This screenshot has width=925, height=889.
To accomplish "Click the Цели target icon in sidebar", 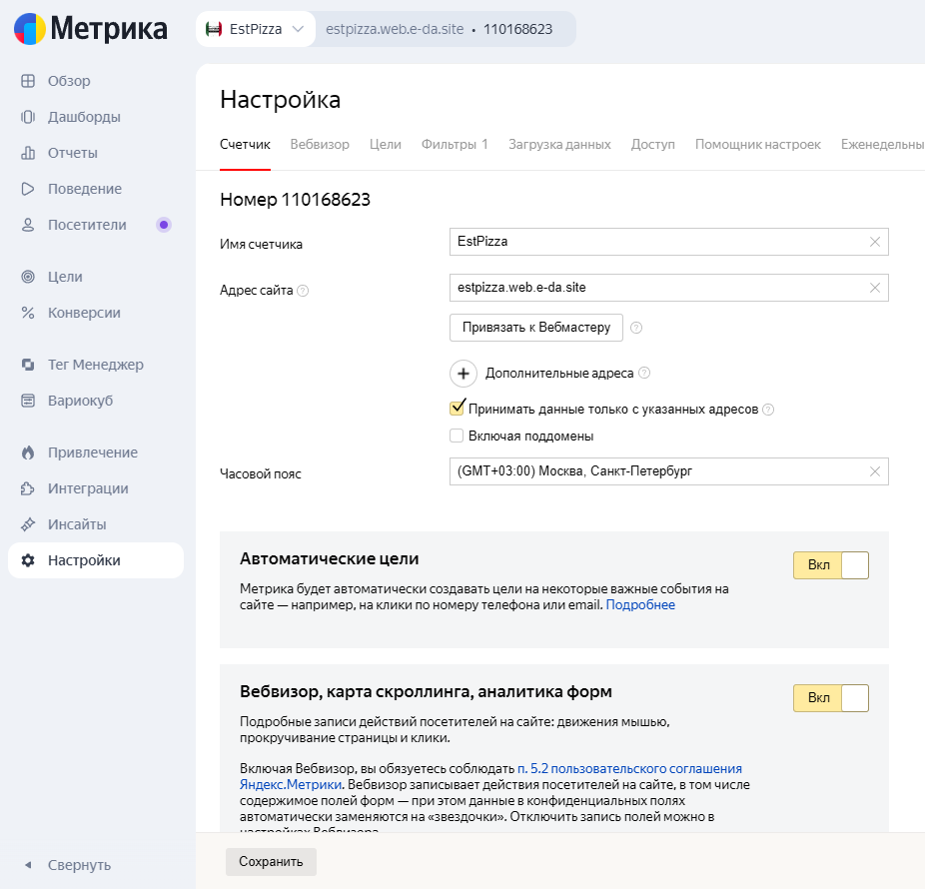I will pos(28,277).
